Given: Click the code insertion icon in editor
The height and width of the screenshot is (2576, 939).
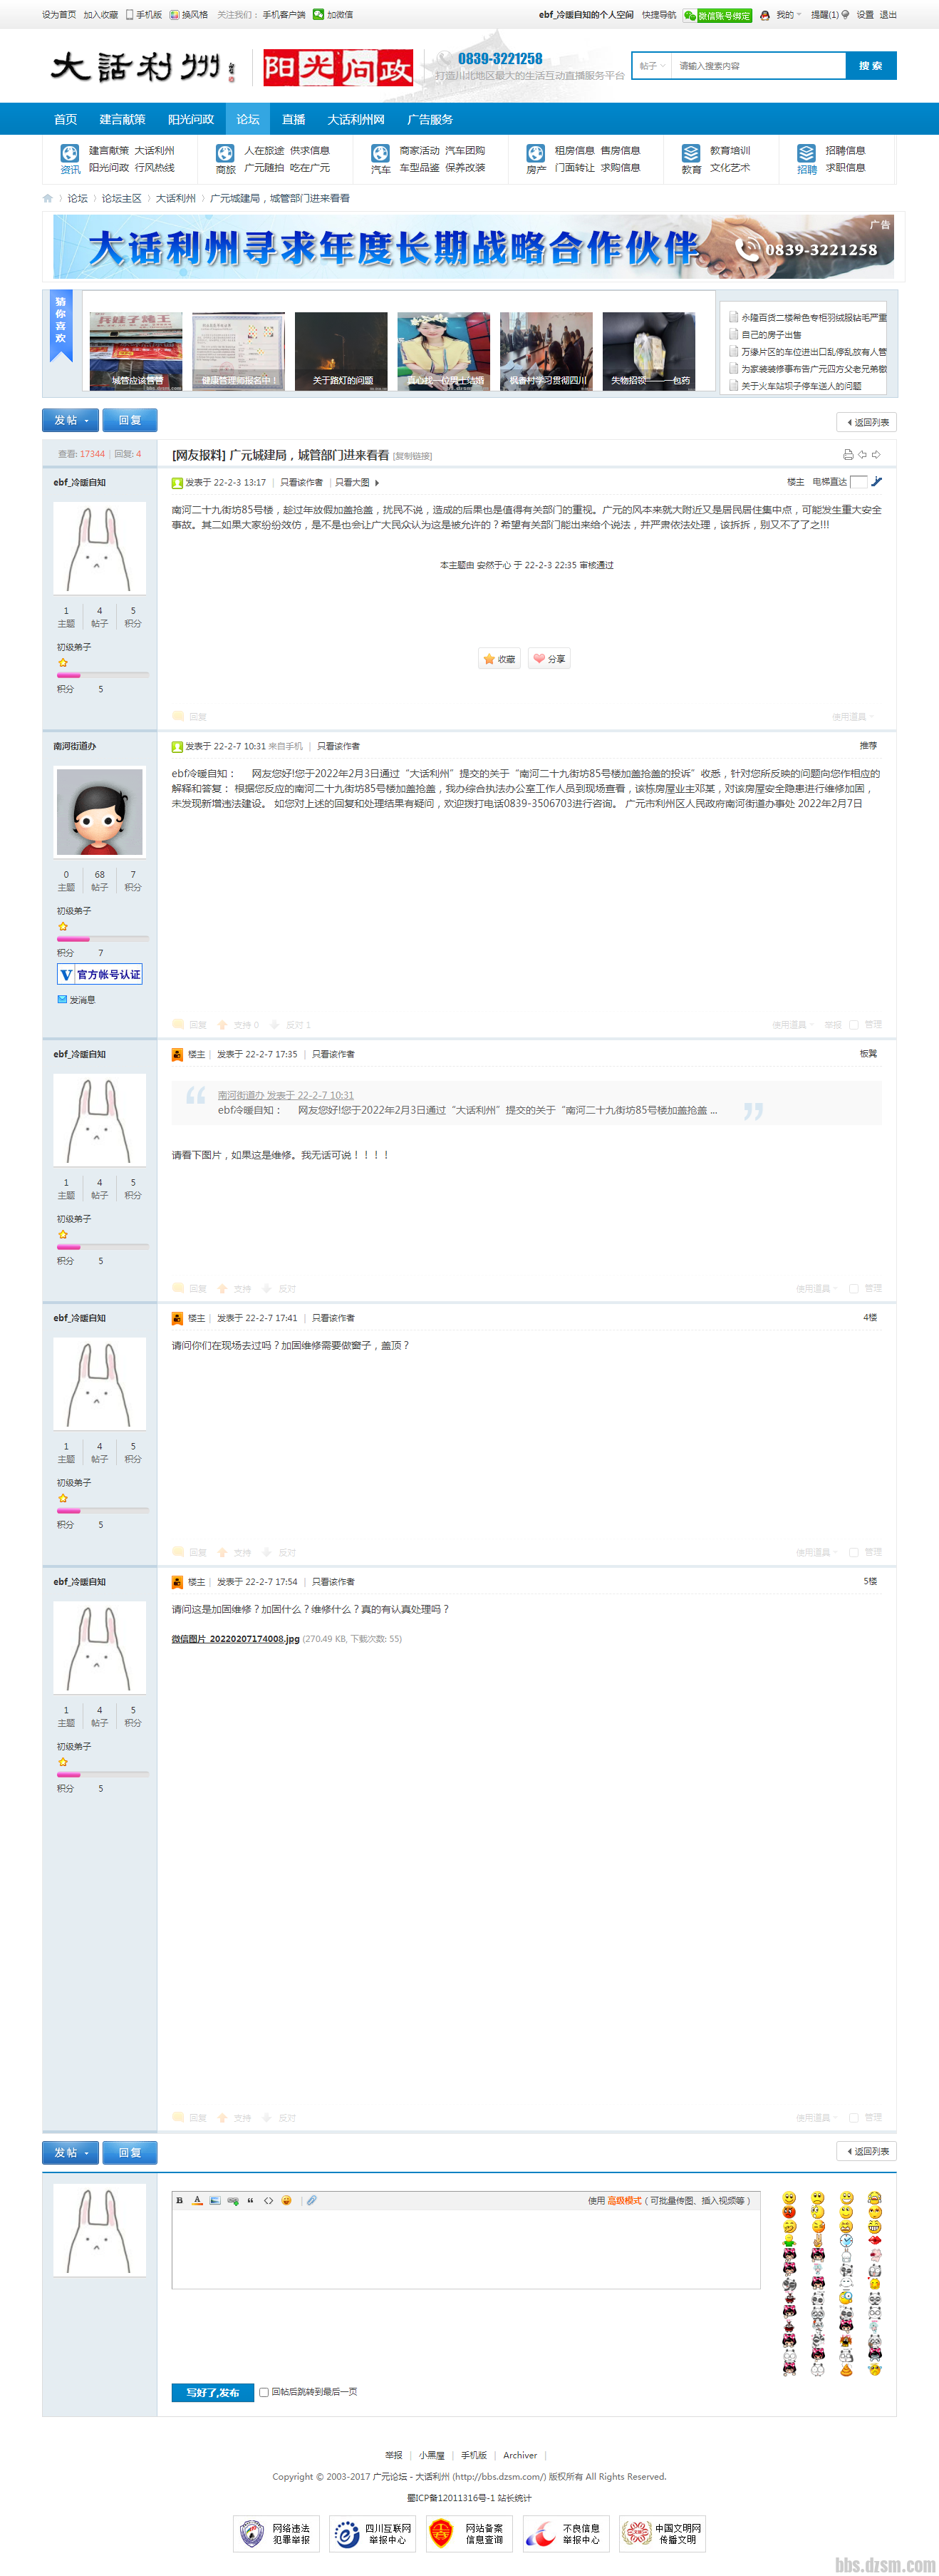Looking at the screenshot, I should [269, 2200].
